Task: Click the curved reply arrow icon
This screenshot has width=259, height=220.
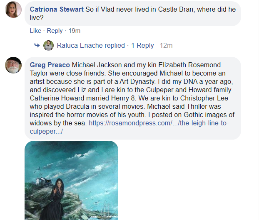Action: (x=37, y=45)
